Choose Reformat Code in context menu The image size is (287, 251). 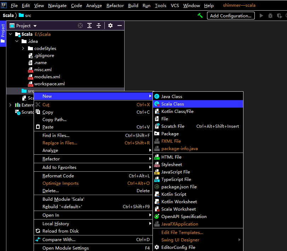(x=93, y=176)
